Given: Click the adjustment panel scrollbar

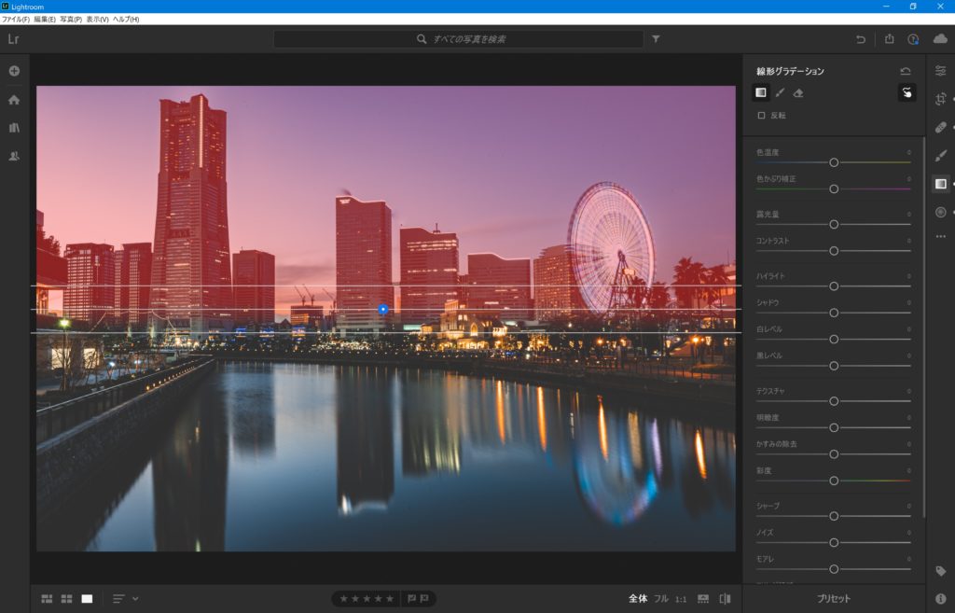Looking at the screenshot, I should coord(924,329).
